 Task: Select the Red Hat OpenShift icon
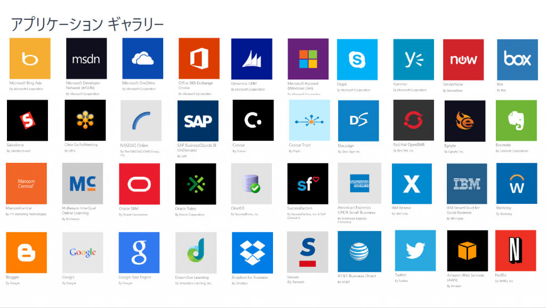click(x=414, y=120)
